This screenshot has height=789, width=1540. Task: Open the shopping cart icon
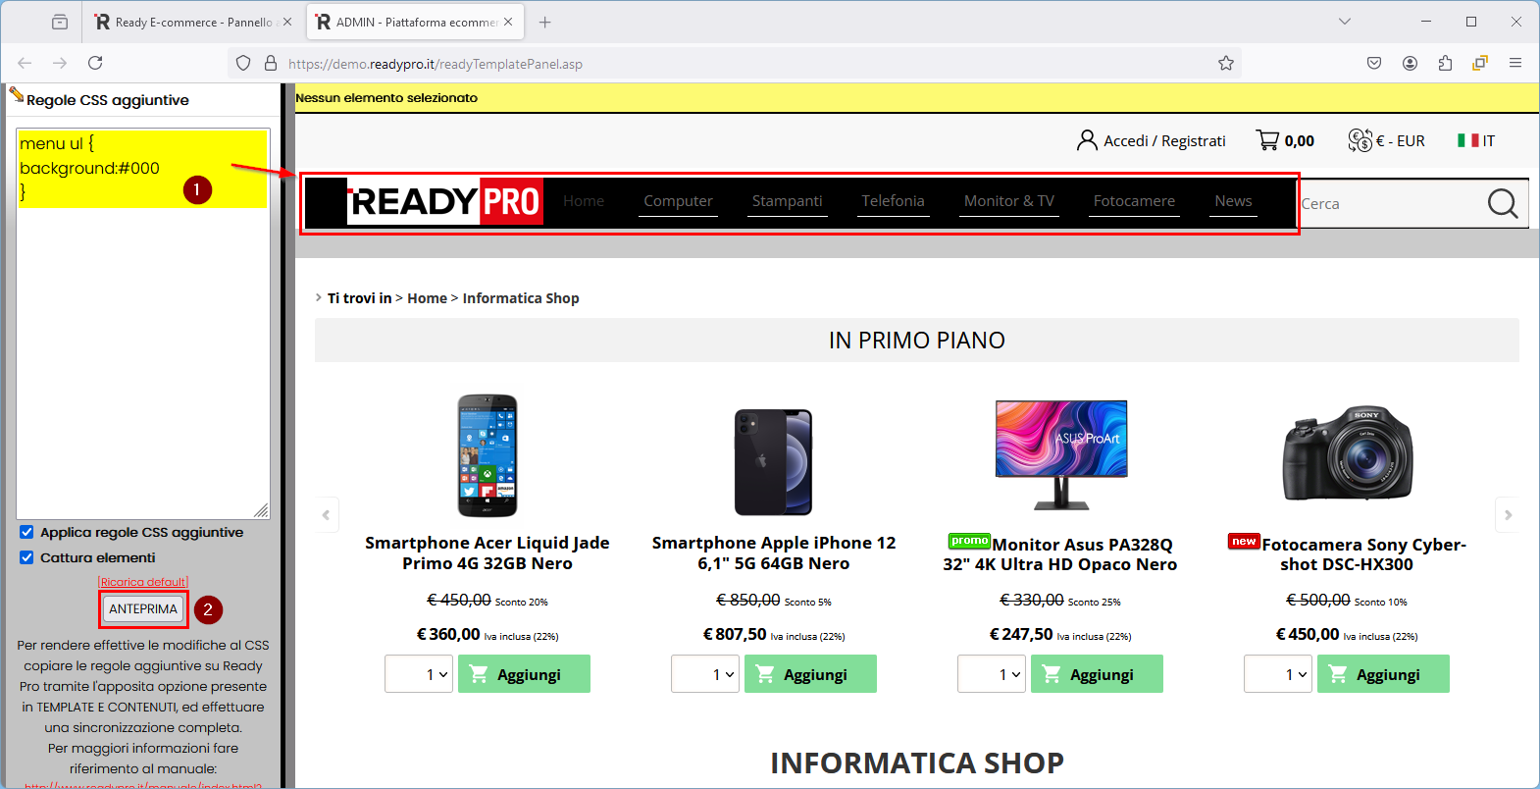[x=1267, y=140]
